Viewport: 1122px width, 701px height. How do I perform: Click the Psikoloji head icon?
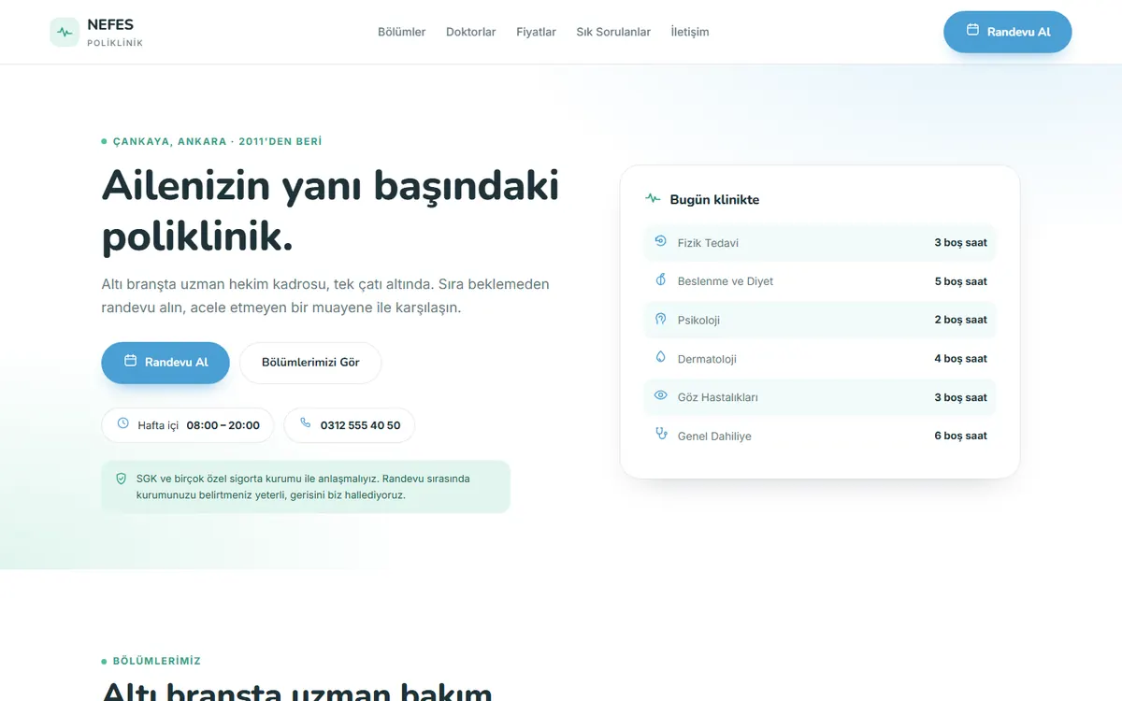click(x=660, y=319)
